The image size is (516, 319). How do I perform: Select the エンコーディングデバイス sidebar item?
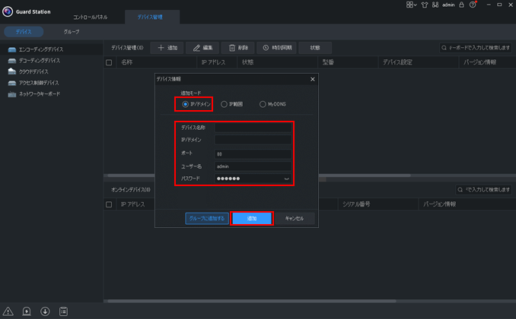pos(41,49)
